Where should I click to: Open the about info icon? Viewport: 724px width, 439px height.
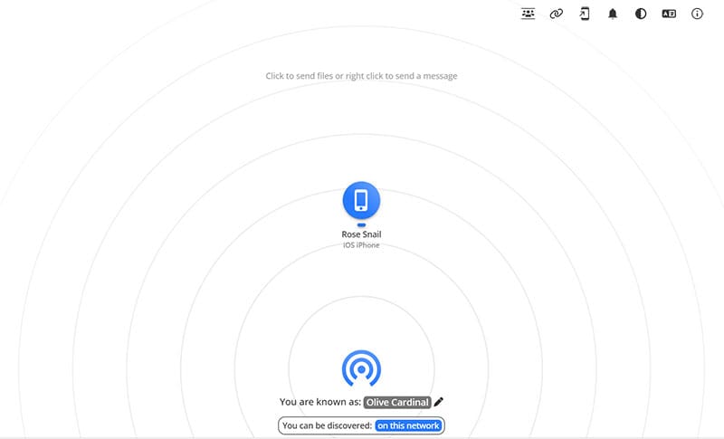pos(697,14)
